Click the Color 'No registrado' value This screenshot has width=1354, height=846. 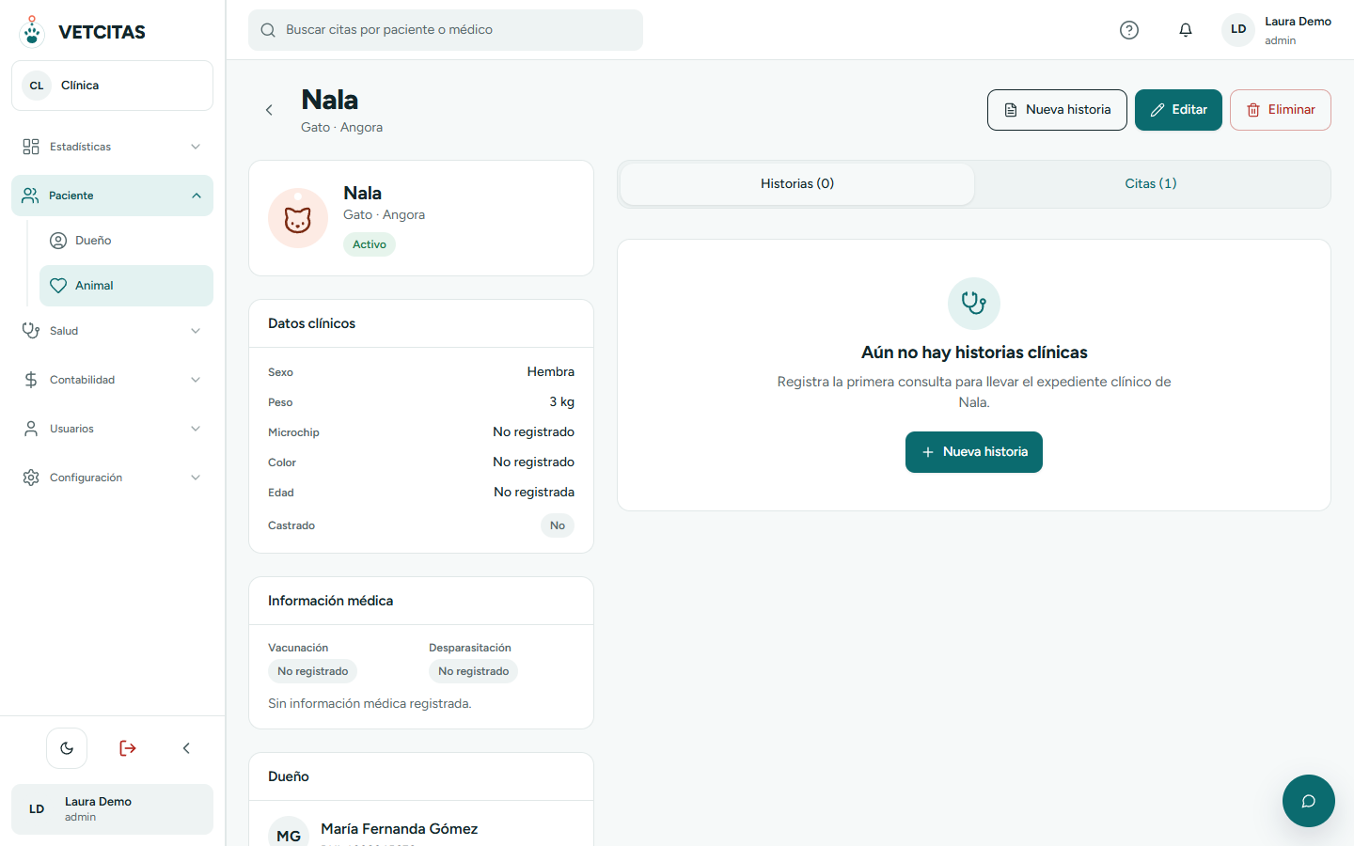pyautogui.click(x=533, y=462)
